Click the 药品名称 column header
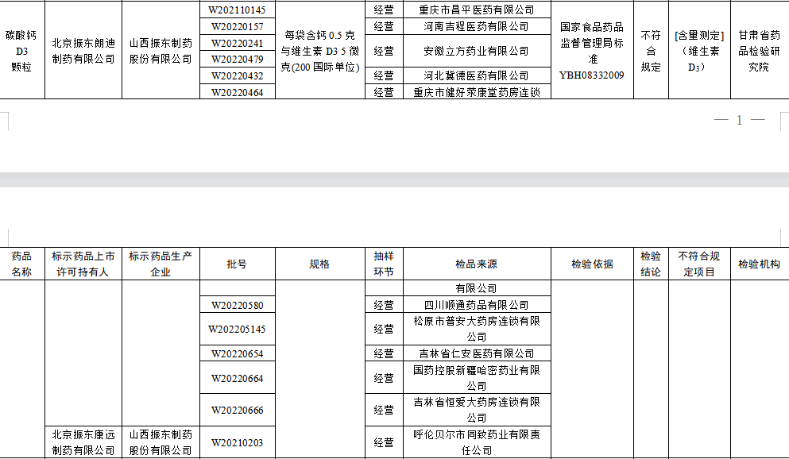Viewport: 789px width, 459px height. [21, 264]
